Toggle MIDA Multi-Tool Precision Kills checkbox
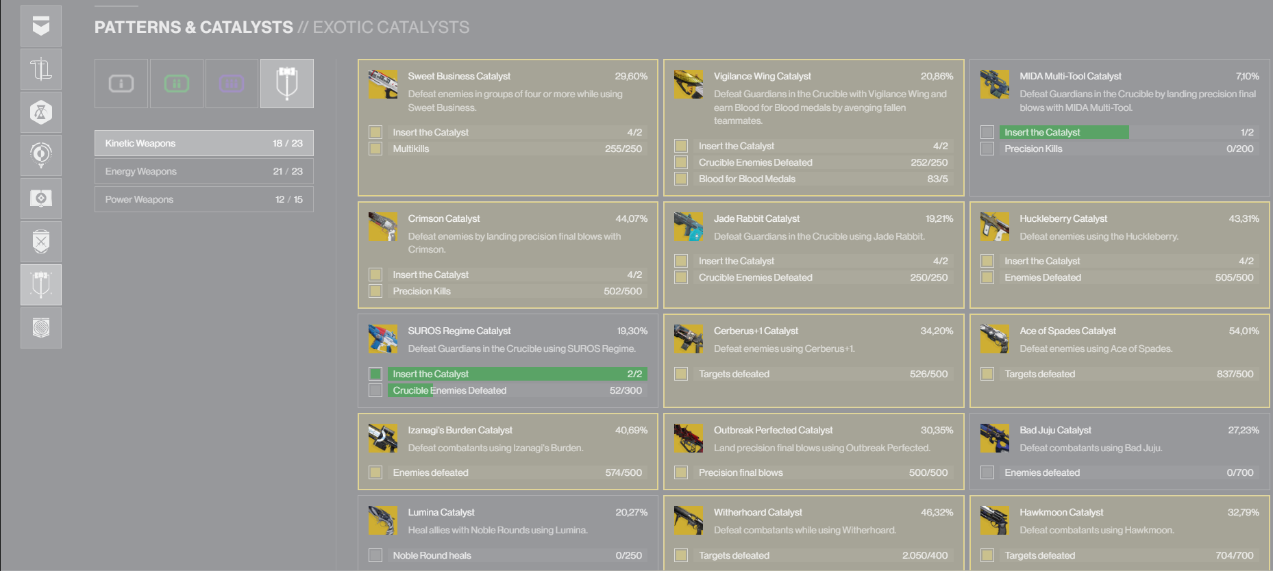 point(987,149)
